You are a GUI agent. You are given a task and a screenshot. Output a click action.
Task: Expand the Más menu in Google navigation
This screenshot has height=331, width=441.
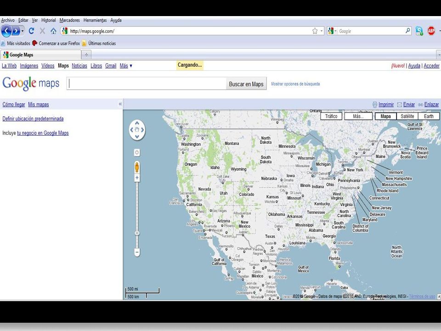126,66
